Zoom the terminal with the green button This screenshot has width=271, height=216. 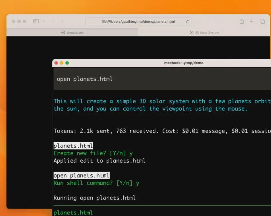(67, 63)
